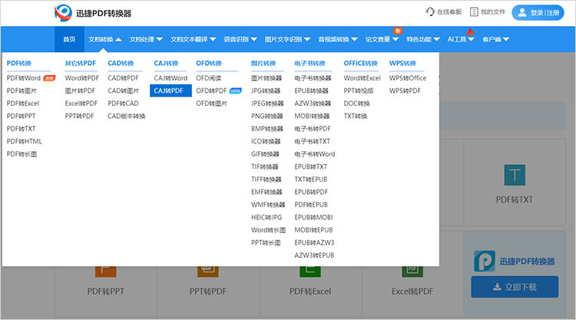Viewport: 576px width, 320px height.
Task: Open PDF转CAD menu entry
Action: coord(123,104)
